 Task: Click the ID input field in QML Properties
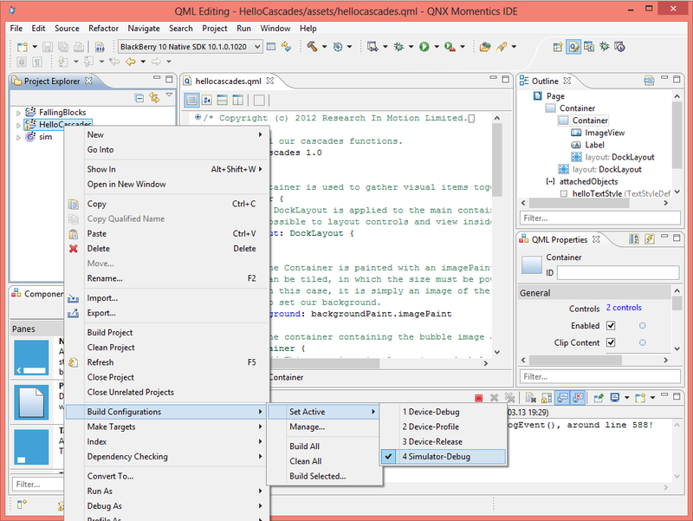pos(619,273)
